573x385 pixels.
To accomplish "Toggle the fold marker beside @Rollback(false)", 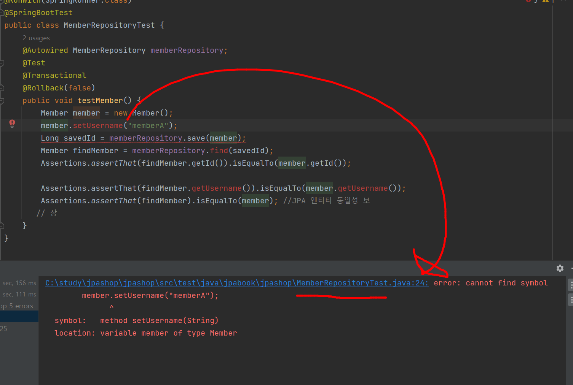I will [x=2, y=88].
